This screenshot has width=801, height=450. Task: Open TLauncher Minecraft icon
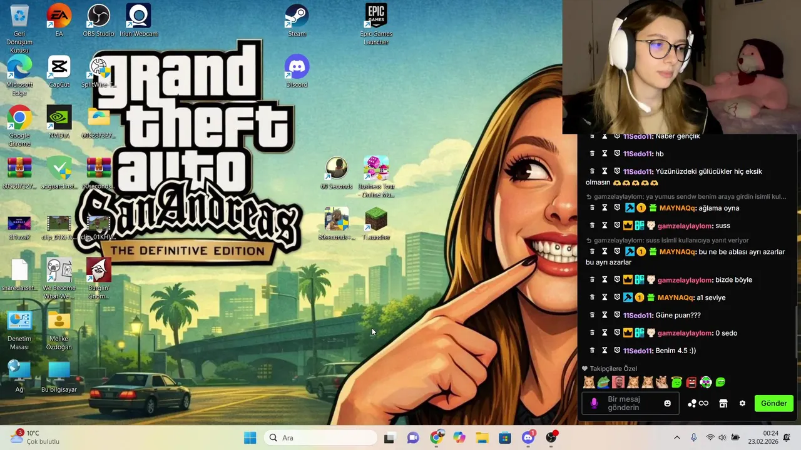point(376,224)
